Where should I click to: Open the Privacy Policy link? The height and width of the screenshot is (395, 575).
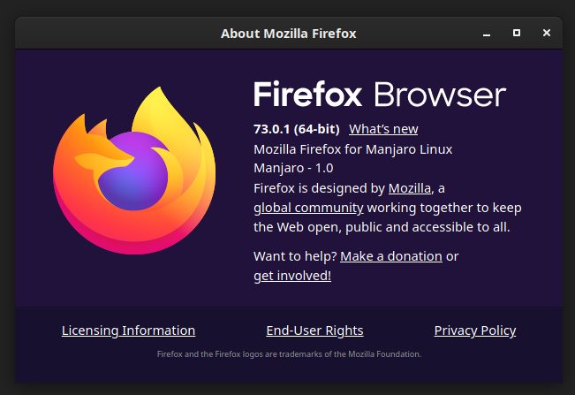point(475,330)
